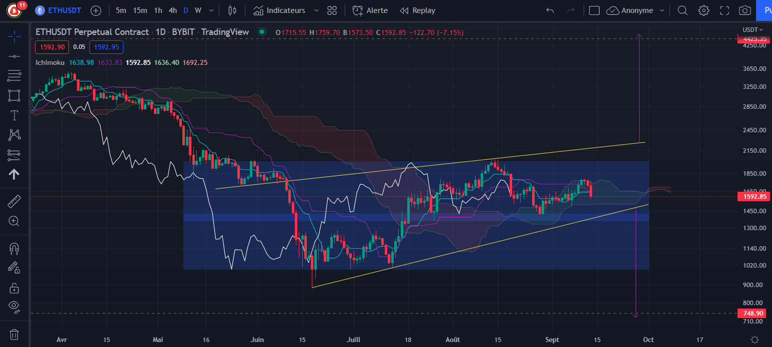Open the candlestick chart style selector

click(232, 10)
